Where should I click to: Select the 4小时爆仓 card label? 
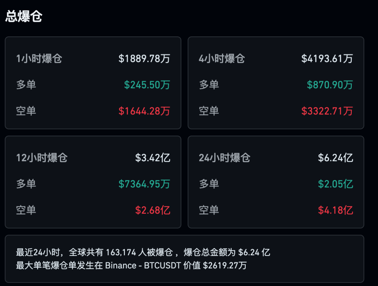click(222, 58)
